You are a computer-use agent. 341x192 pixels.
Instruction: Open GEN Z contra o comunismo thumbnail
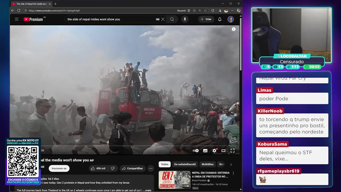click(174, 180)
